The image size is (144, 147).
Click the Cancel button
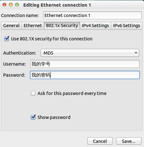100,141
